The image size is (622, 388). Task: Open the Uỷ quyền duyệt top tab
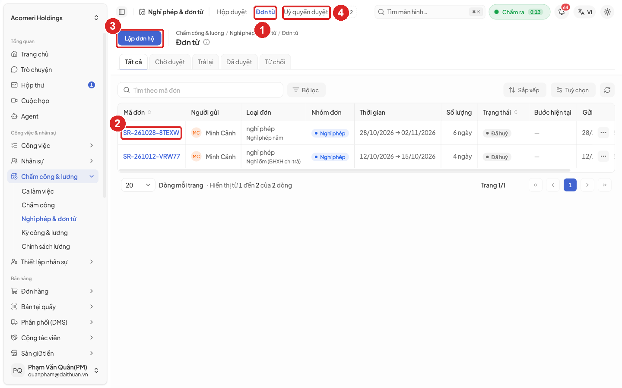coord(306,12)
